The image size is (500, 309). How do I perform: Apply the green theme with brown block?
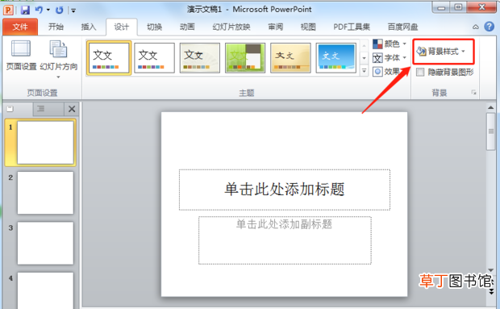[x=245, y=58]
